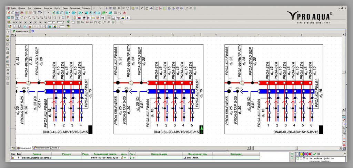Open the dropdown arrow beside Undo
353x168 pixels.
(97, 8)
